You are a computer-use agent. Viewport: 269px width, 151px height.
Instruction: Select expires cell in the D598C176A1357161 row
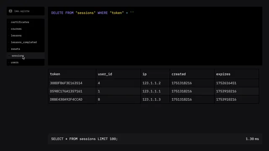pos(237,91)
